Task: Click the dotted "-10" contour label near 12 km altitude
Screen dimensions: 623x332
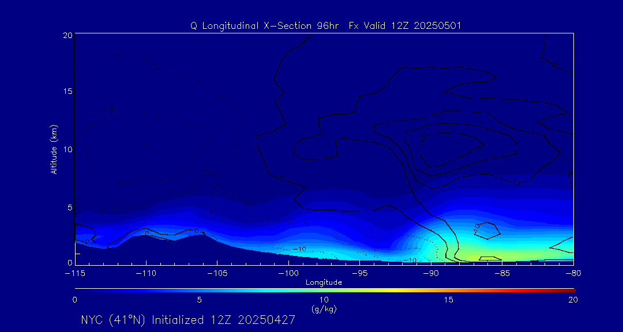Action: (x=107, y=110)
